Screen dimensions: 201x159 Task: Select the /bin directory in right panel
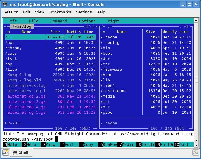pyautogui.click(x=146, y=48)
